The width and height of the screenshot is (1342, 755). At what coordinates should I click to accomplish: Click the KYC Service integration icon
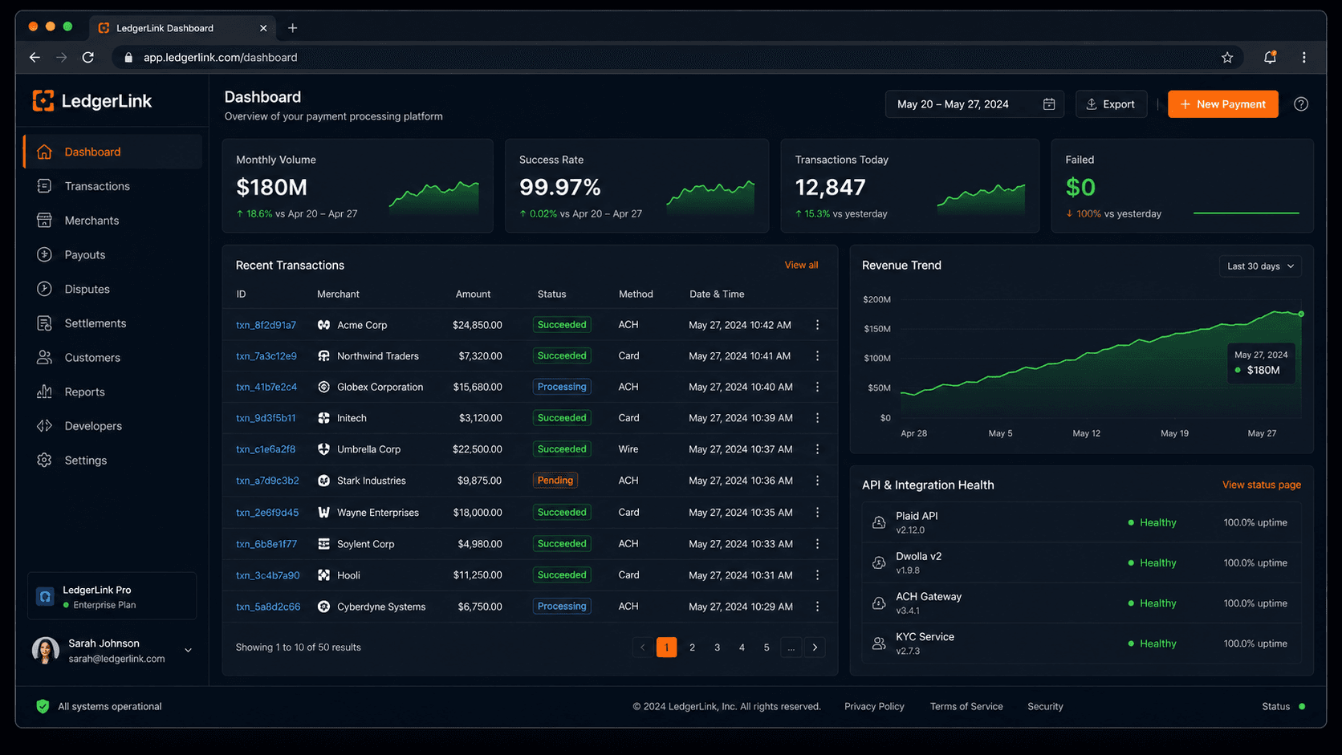pyautogui.click(x=879, y=643)
